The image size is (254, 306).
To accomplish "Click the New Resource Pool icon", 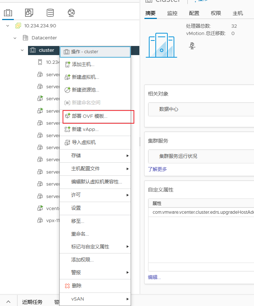I will point(67,90).
